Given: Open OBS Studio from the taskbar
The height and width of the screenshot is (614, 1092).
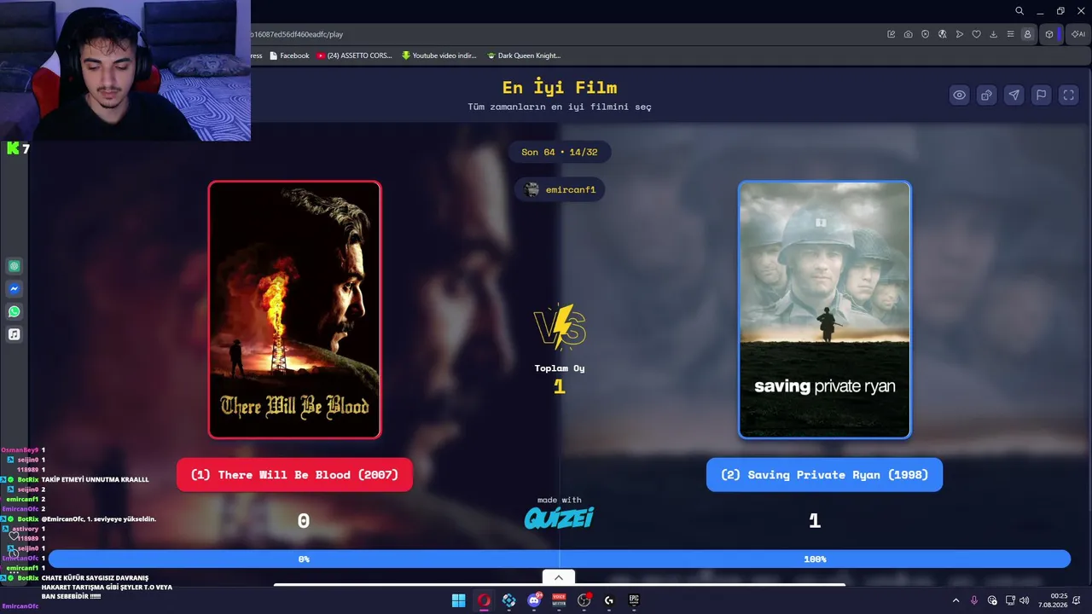Looking at the screenshot, I should [584, 600].
